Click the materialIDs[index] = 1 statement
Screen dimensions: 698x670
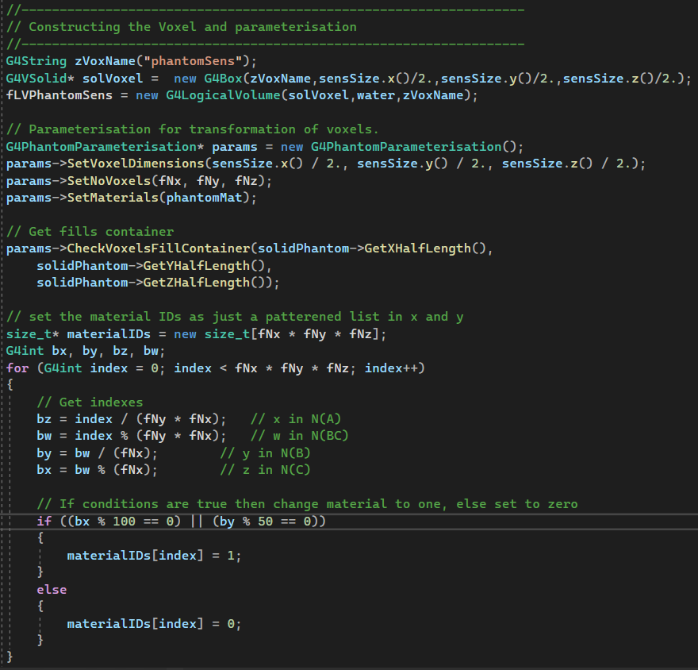(x=154, y=556)
